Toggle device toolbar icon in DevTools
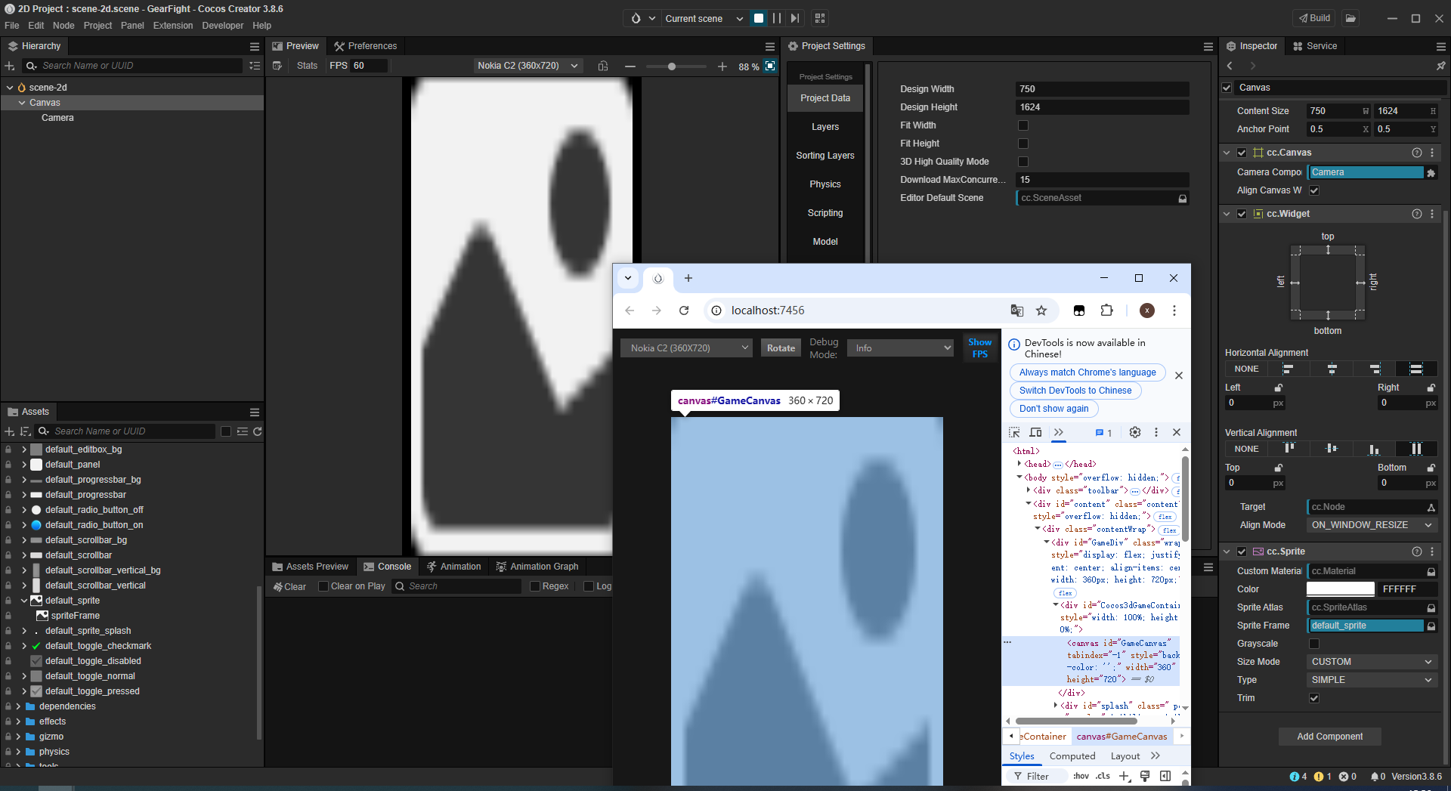 click(x=1035, y=432)
